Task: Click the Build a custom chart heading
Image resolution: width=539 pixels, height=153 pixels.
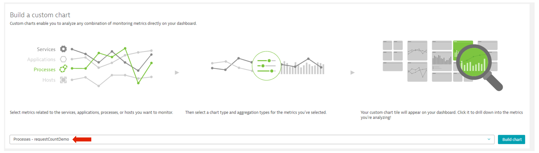Action: click(40, 15)
